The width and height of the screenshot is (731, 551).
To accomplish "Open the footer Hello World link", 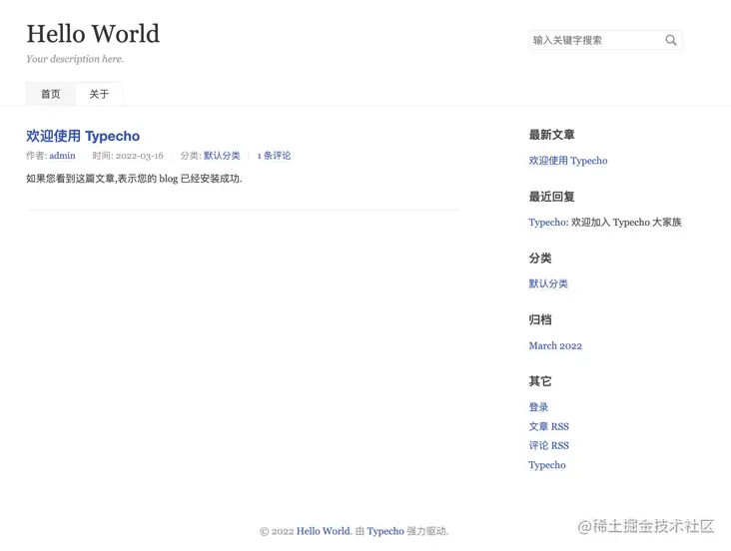I will 324,531.
